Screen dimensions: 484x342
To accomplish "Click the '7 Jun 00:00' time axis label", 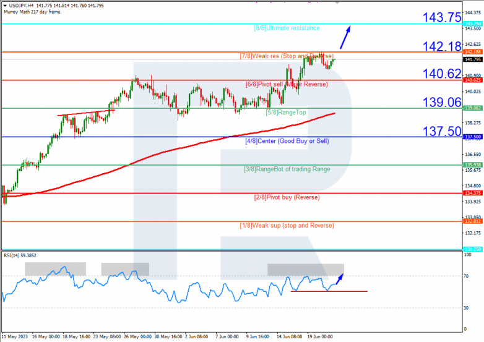I will (227, 336).
